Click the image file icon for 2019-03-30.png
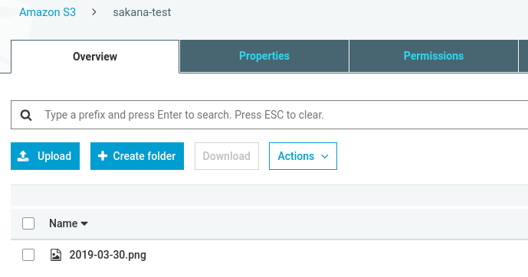The image size is (528, 277). click(56, 255)
